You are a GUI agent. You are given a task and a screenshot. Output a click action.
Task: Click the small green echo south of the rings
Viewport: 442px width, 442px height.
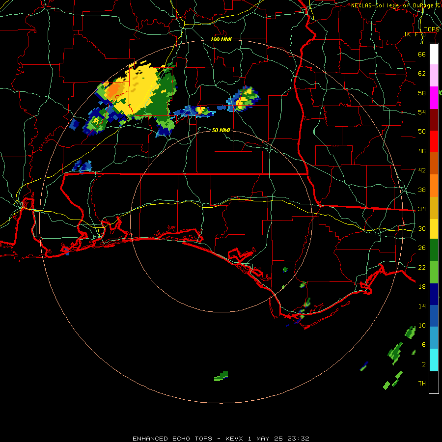pyautogui.click(x=221, y=376)
